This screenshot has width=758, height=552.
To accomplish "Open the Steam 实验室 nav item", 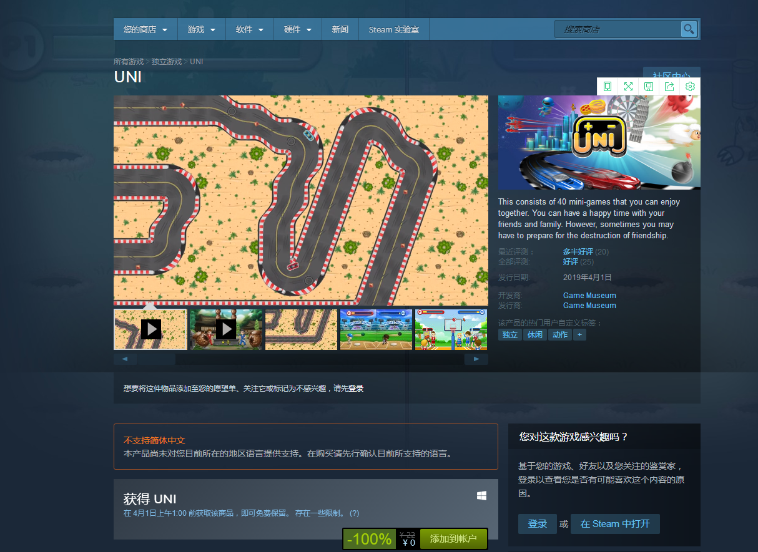I will 394,29.
